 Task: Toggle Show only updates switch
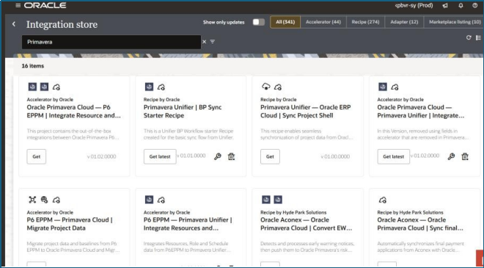tap(258, 22)
